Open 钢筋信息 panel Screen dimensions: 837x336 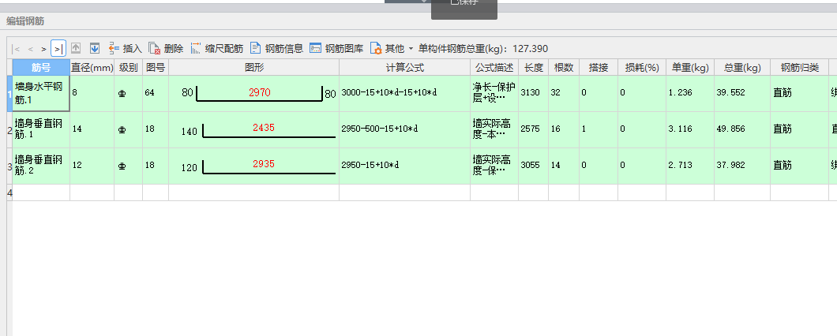click(x=277, y=49)
